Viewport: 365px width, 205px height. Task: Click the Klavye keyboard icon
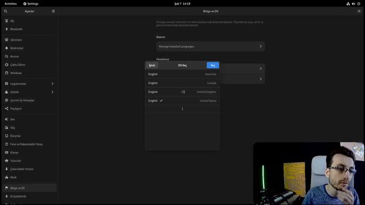click(x=6, y=153)
